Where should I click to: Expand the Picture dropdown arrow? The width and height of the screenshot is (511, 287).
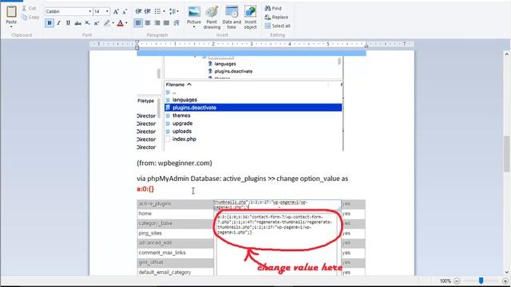(194, 26)
